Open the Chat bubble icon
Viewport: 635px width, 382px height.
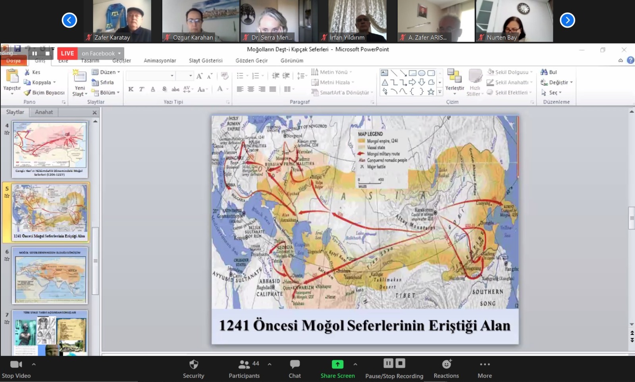coord(294,365)
